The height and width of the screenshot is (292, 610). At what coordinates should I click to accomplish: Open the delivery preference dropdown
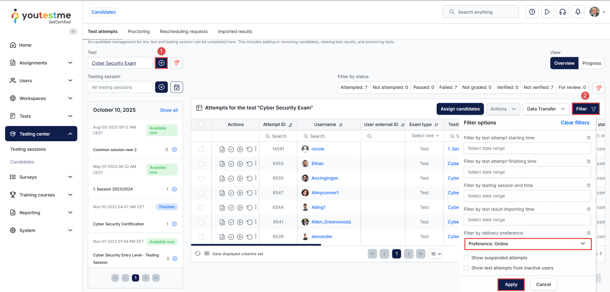coord(527,244)
